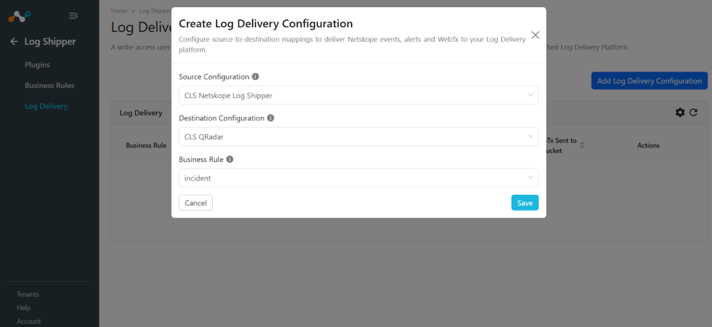Open Business Rules in the sidebar

pyautogui.click(x=49, y=86)
